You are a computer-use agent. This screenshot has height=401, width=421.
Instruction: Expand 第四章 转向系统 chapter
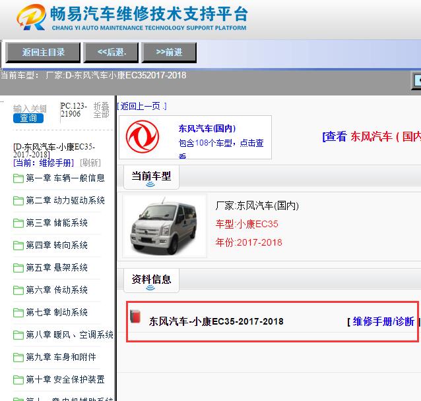click(x=57, y=245)
